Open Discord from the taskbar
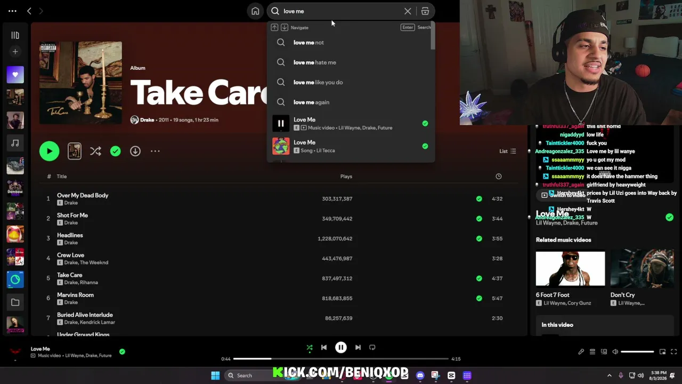 [420, 375]
